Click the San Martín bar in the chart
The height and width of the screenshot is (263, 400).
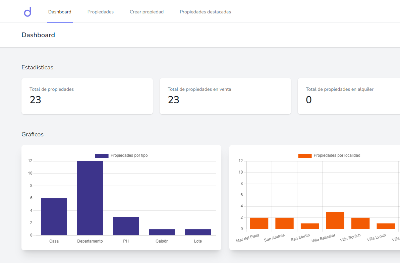pyautogui.click(x=310, y=226)
